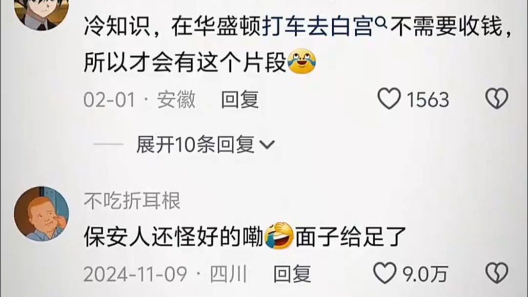The width and height of the screenshot is (528, 297).
Task: Click the 9.0万 like count
Action: point(426,275)
